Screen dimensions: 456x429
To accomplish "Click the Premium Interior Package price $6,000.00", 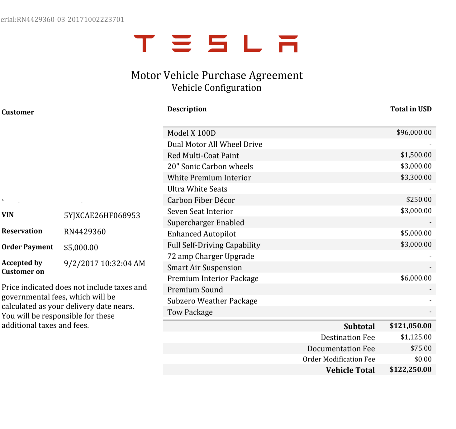I will click(x=416, y=278).
